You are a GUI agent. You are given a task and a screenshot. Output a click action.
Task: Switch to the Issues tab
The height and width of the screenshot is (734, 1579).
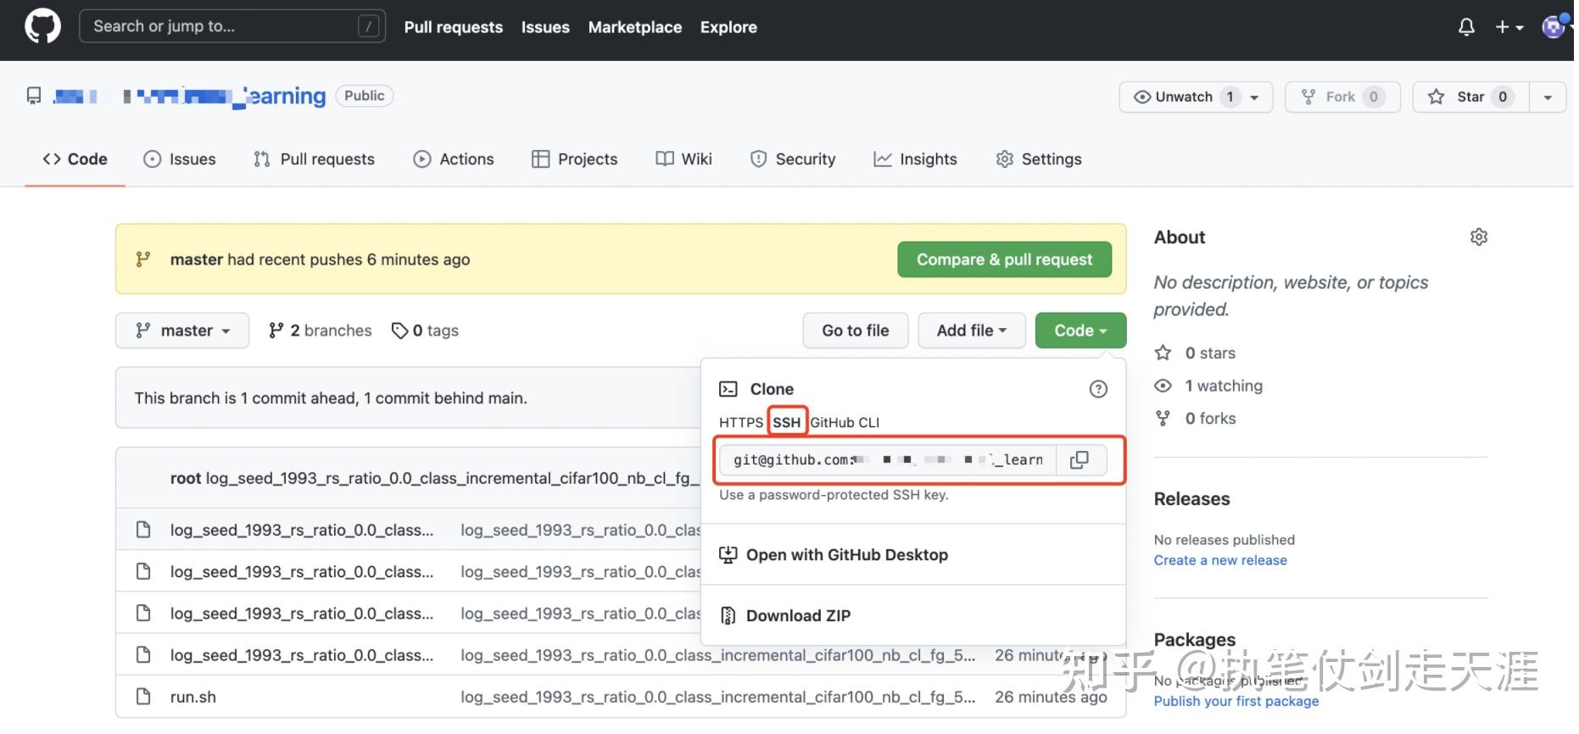[180, 159]
